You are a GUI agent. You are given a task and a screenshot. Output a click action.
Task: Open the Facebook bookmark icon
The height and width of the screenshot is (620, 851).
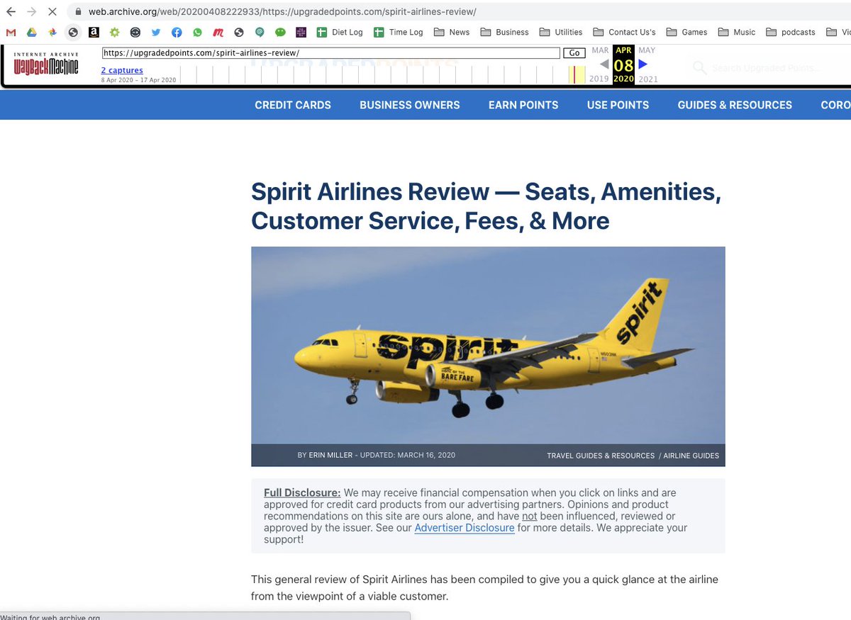coord(177,32)
